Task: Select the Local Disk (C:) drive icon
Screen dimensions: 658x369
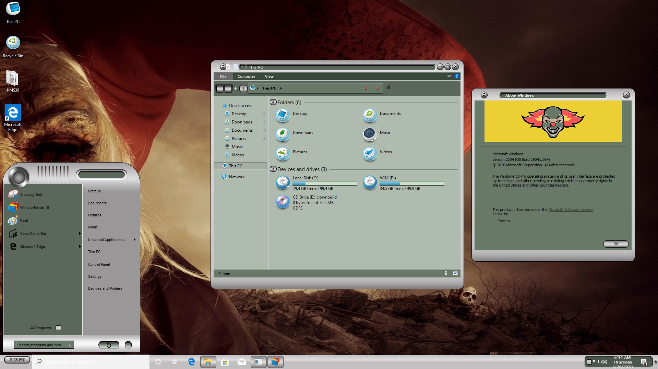Action: (283, 182)
